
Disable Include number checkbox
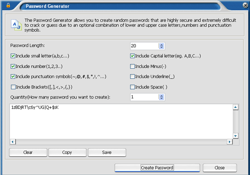tap(13, 66)
